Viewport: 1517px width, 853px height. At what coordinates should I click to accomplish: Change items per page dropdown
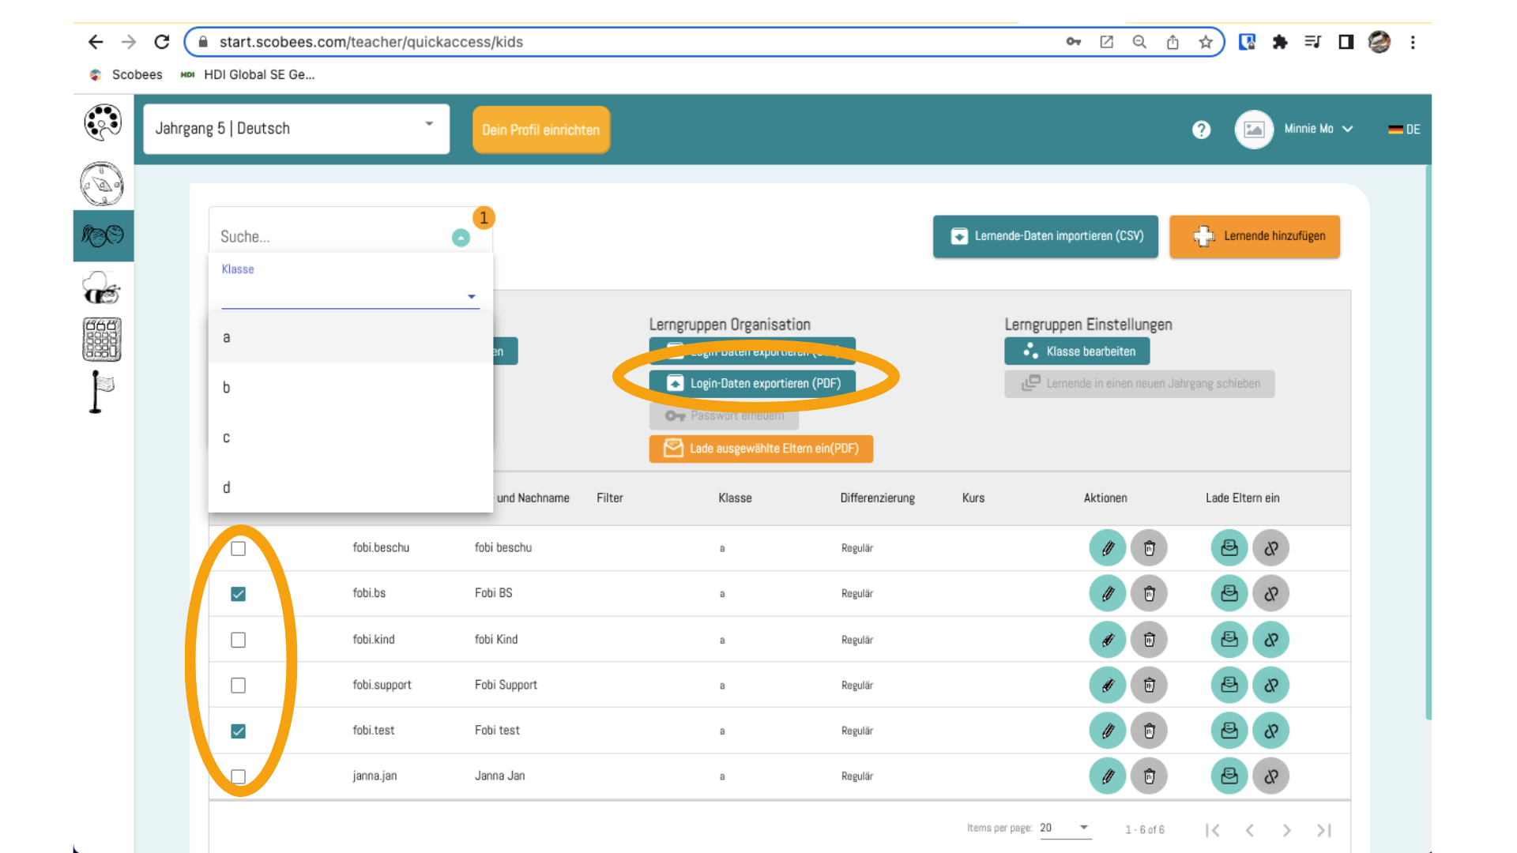(1065, 828)
